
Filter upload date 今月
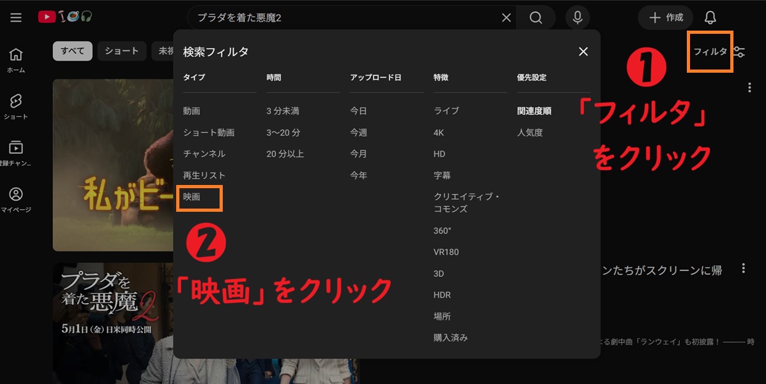click(x=359, y=154)
